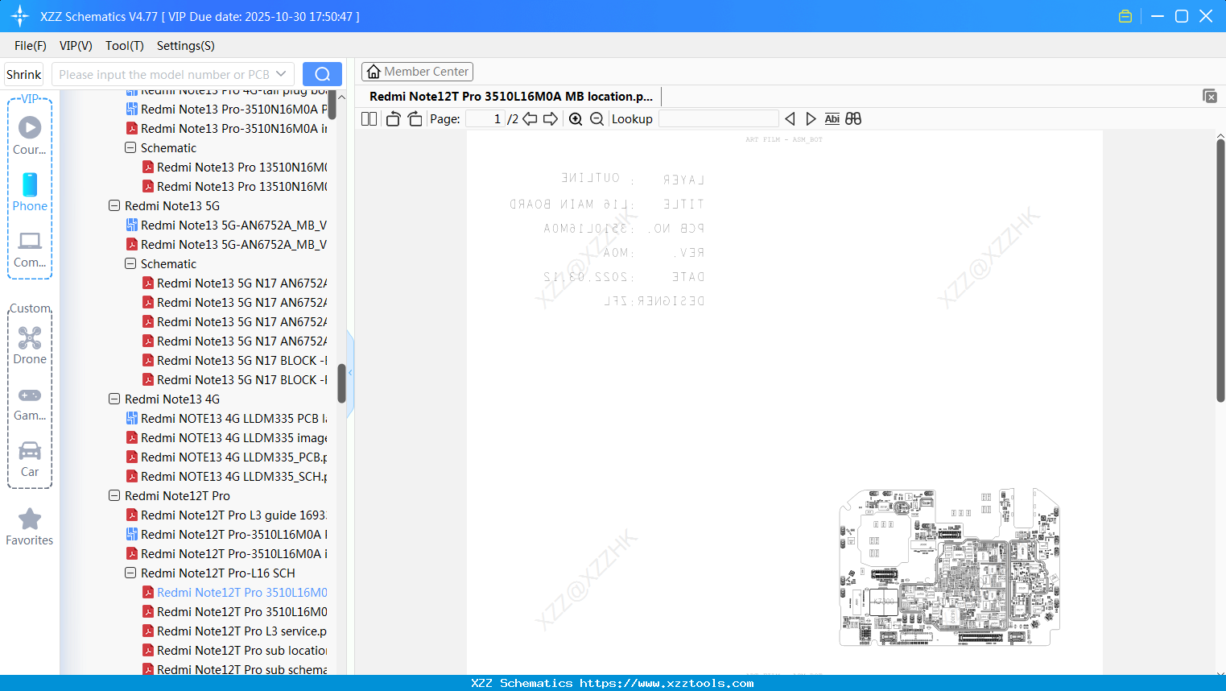
Task: Go to the next page arrow
Action: coord(551,119)
